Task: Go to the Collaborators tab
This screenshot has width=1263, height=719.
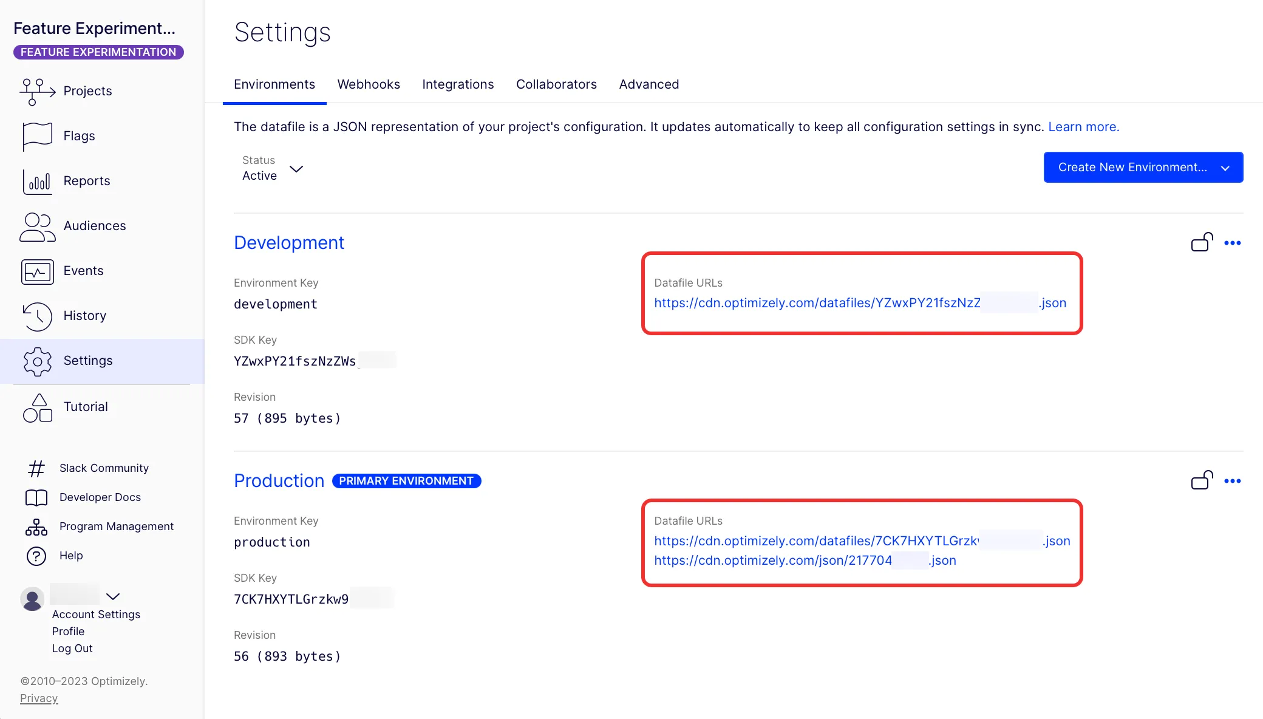Action: 556,84
